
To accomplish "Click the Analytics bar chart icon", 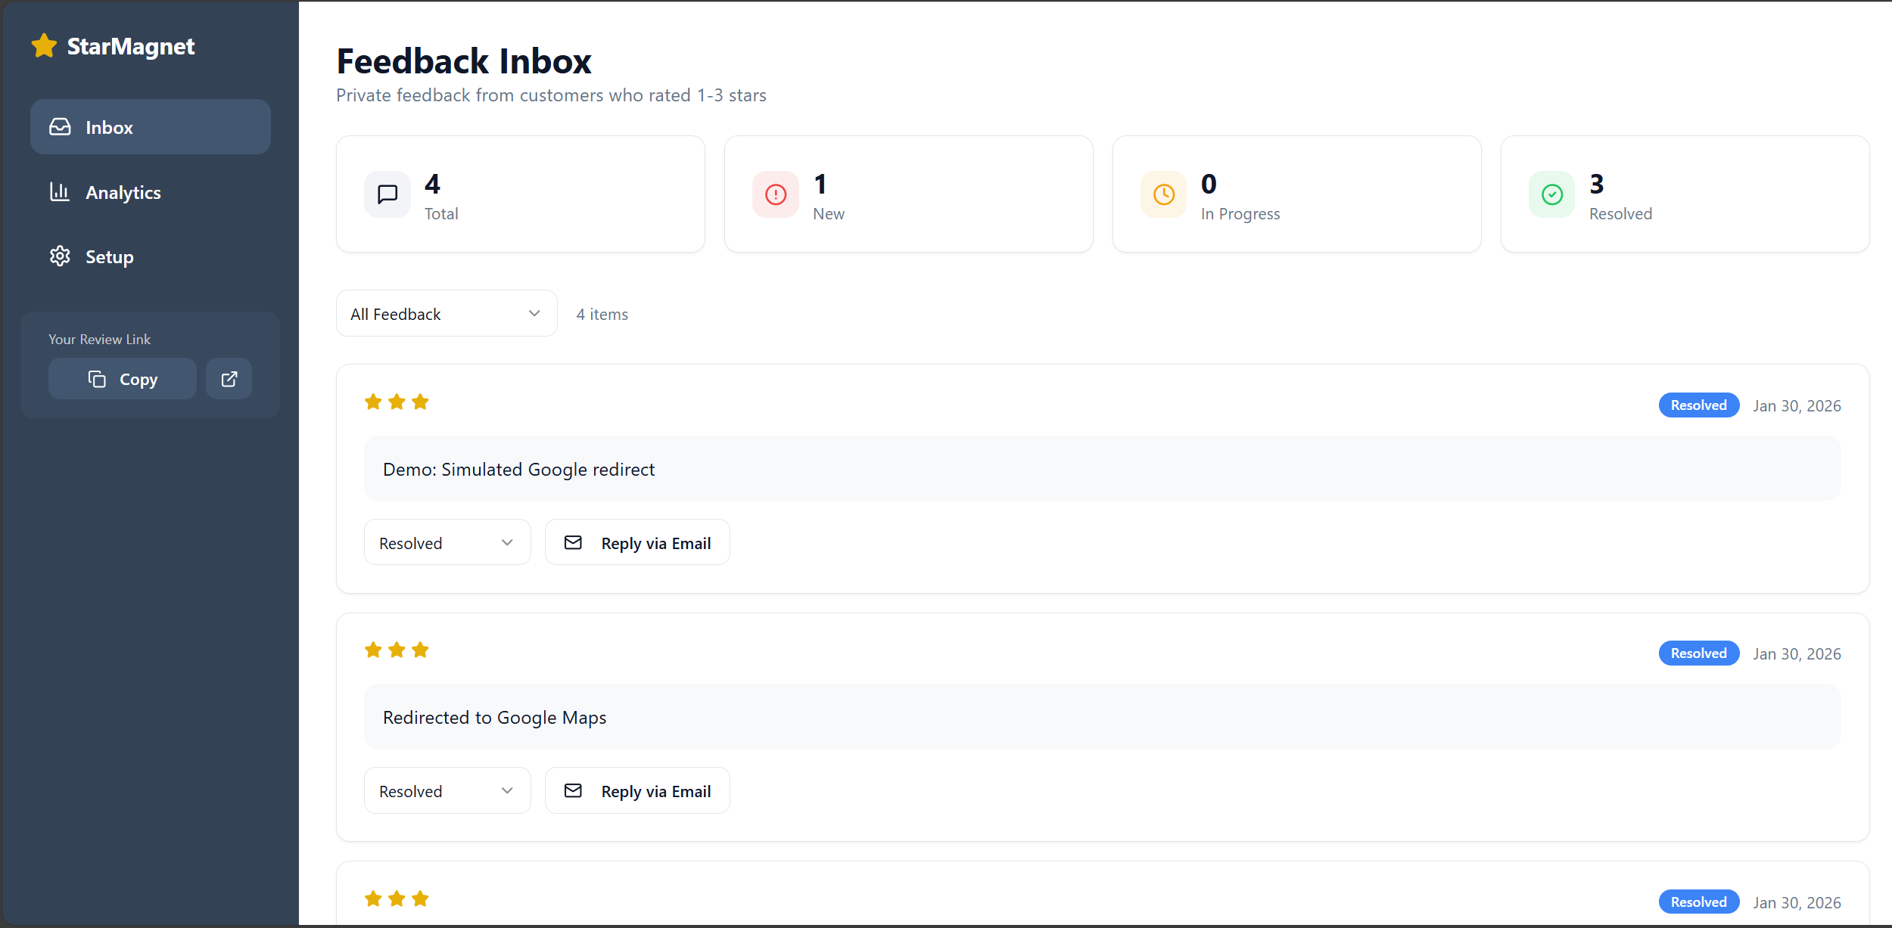I will tap(60, 192).
